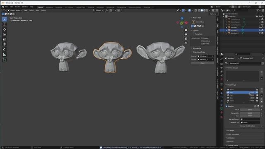Move shape key up arrow button
This screenshot has height=149, width=265.
(262, 99)
